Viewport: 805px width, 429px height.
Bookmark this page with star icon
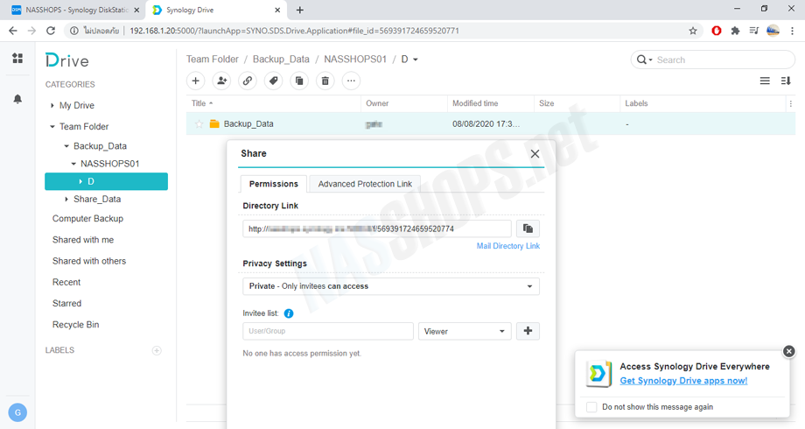[693, 31]
